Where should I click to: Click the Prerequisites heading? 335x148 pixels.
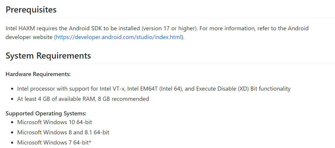(x=31, y=10)
